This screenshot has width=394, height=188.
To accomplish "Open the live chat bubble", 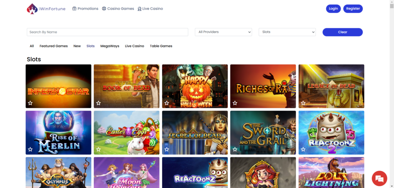I will [x=379, y=178].
